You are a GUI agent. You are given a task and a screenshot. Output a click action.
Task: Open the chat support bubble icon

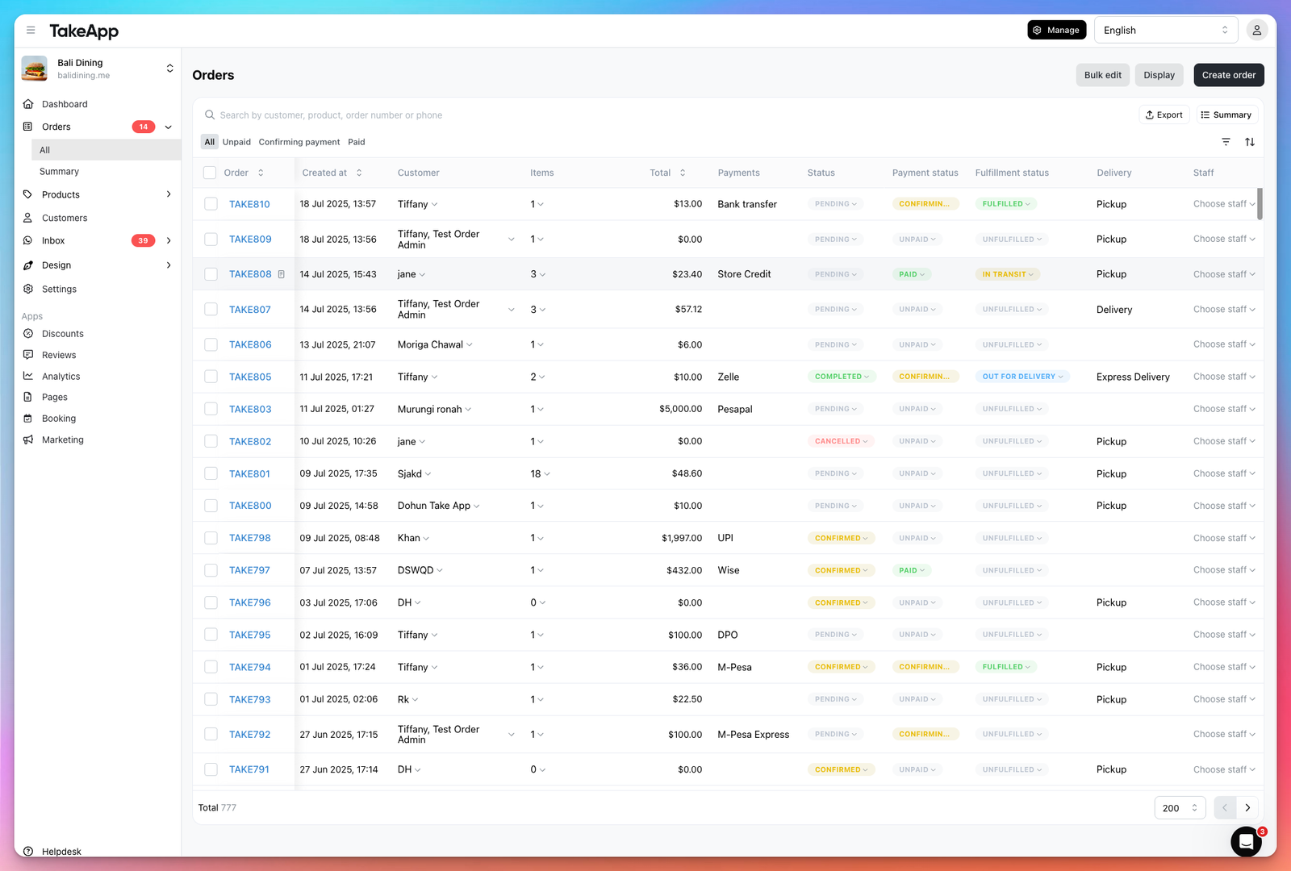click(1246, 842)
